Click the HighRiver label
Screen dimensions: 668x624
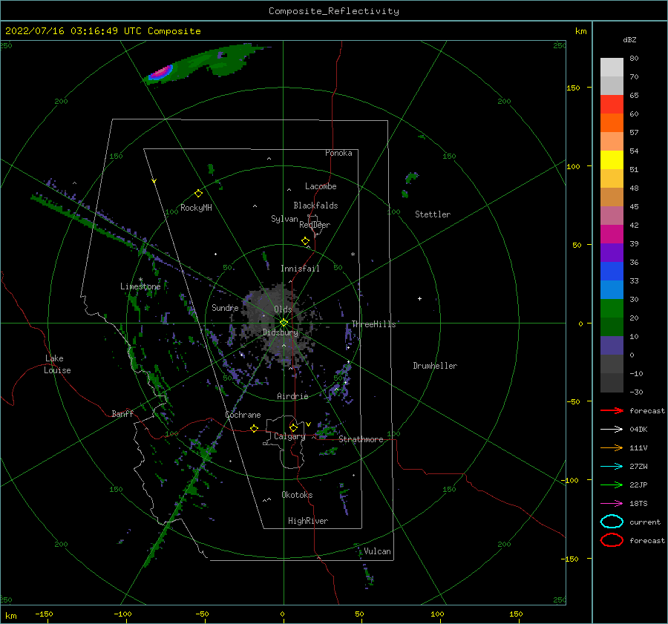308,521
